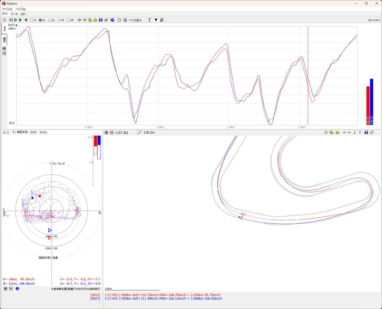Click the black down-triangle toolbar icon
Screen dimensions: 382x309
(156, 20)
